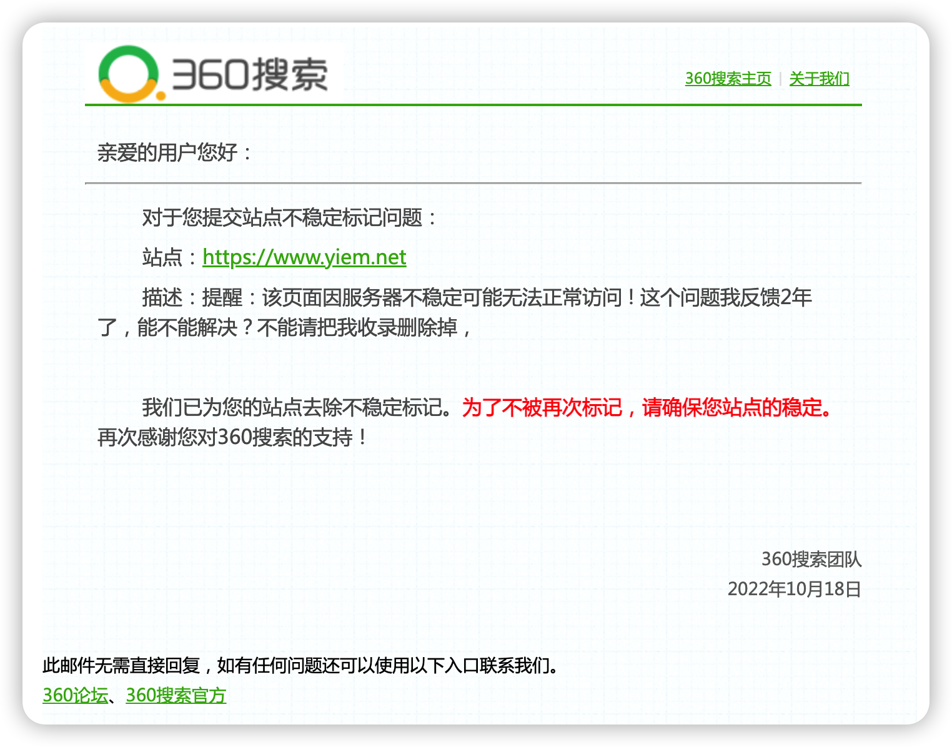The image size is (952, 747).
Task: Open the https://www.yiem.net site link
Action: coord(304,257)
